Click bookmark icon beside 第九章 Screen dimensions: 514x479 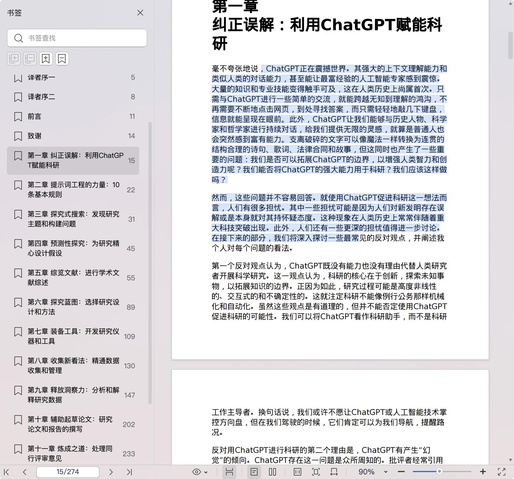pos(18,390)
